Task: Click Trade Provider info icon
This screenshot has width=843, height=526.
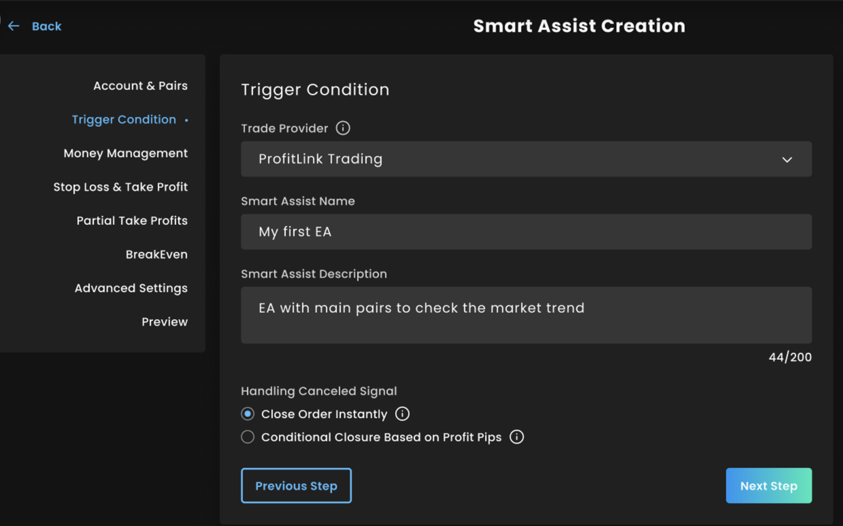Action: point(343,128)
